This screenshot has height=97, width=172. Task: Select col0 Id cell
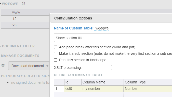[73, 89]
